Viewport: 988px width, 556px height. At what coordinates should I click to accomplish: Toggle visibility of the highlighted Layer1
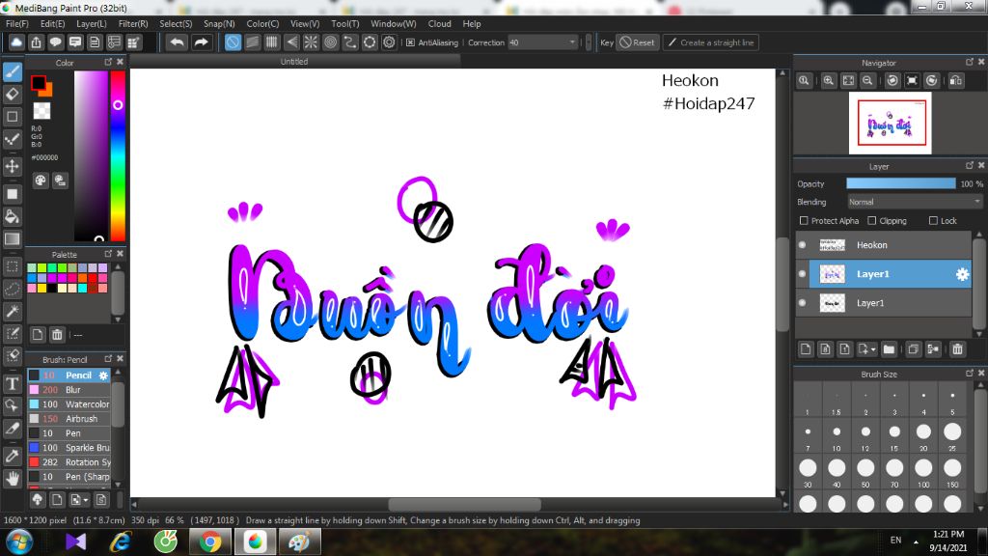[802, 274]
